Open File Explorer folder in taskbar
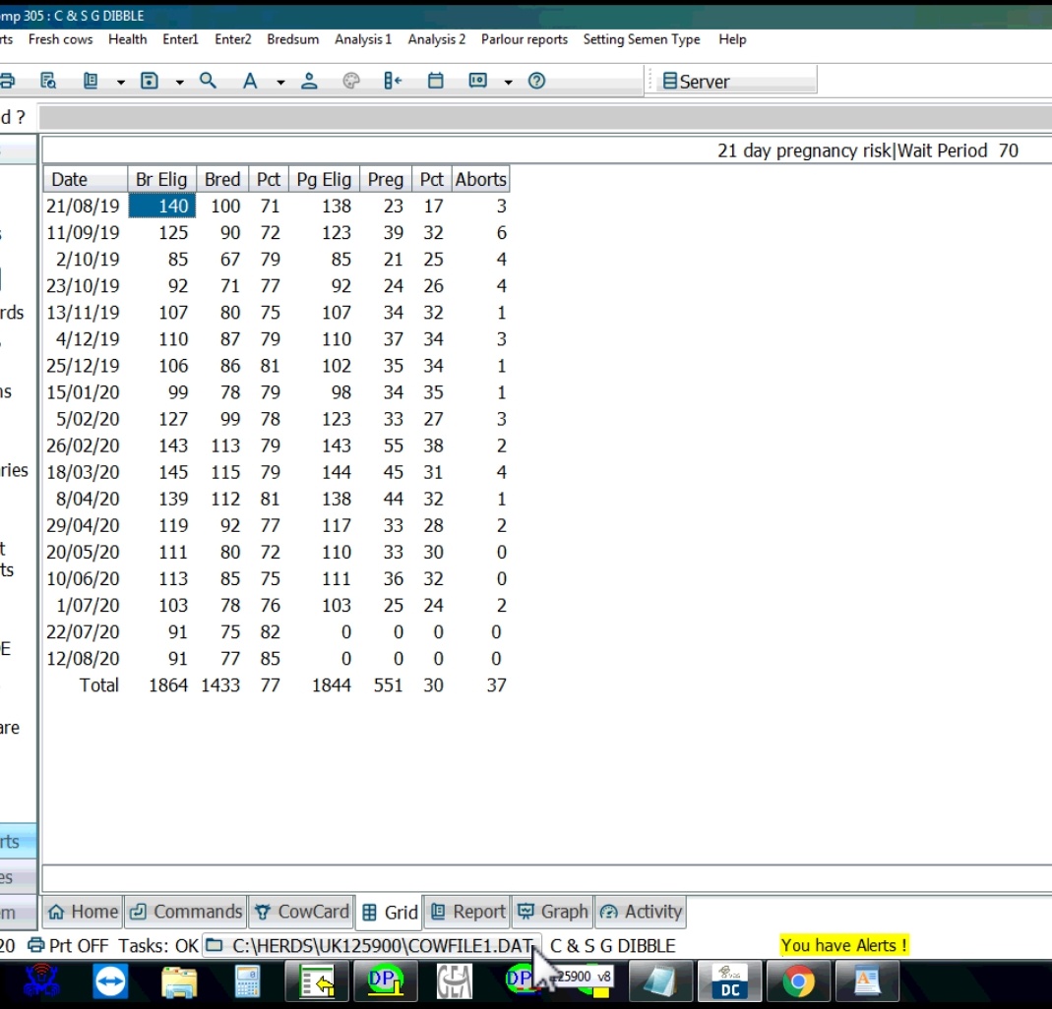 pos(179,982)
